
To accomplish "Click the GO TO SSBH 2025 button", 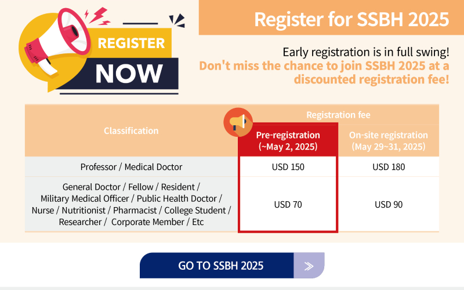I will [x=232, y=266].
